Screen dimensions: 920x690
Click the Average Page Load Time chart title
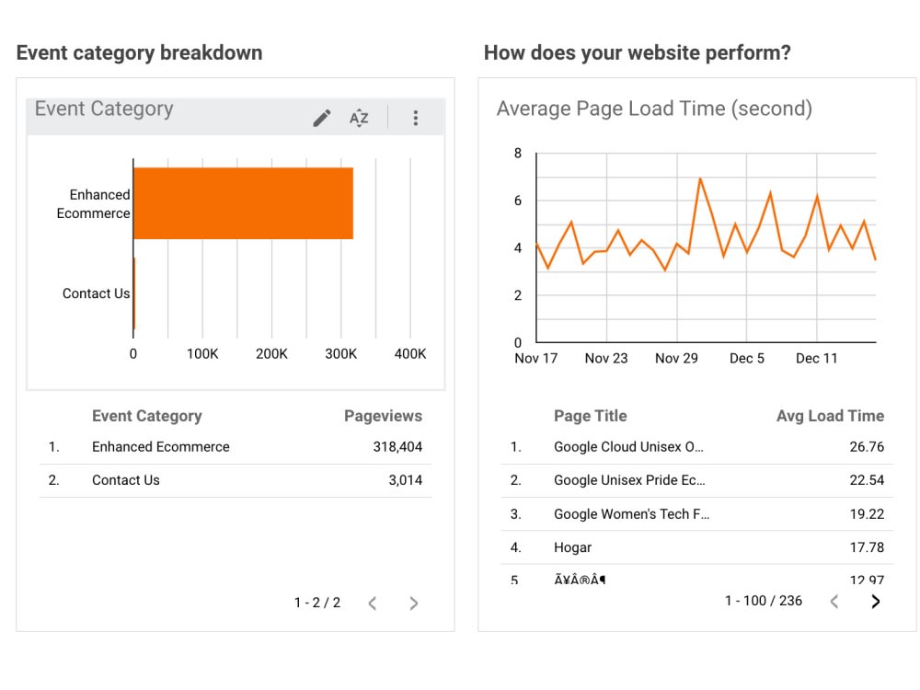pyautogui.click(x=654, y=109)
